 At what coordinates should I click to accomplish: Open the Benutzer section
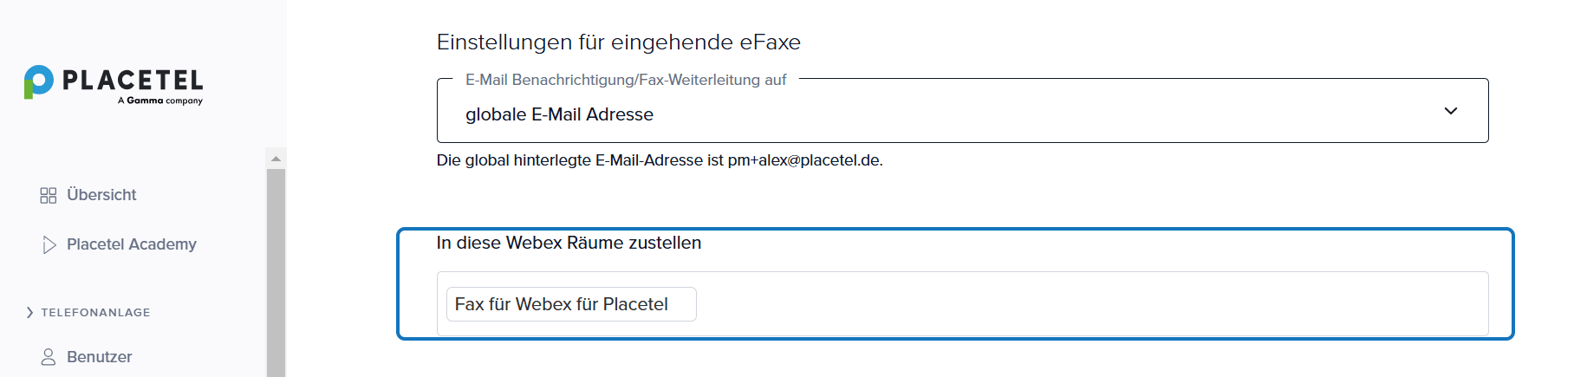99,357
